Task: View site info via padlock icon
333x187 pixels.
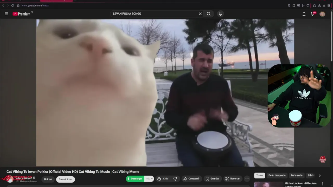Action: (18, 5)
